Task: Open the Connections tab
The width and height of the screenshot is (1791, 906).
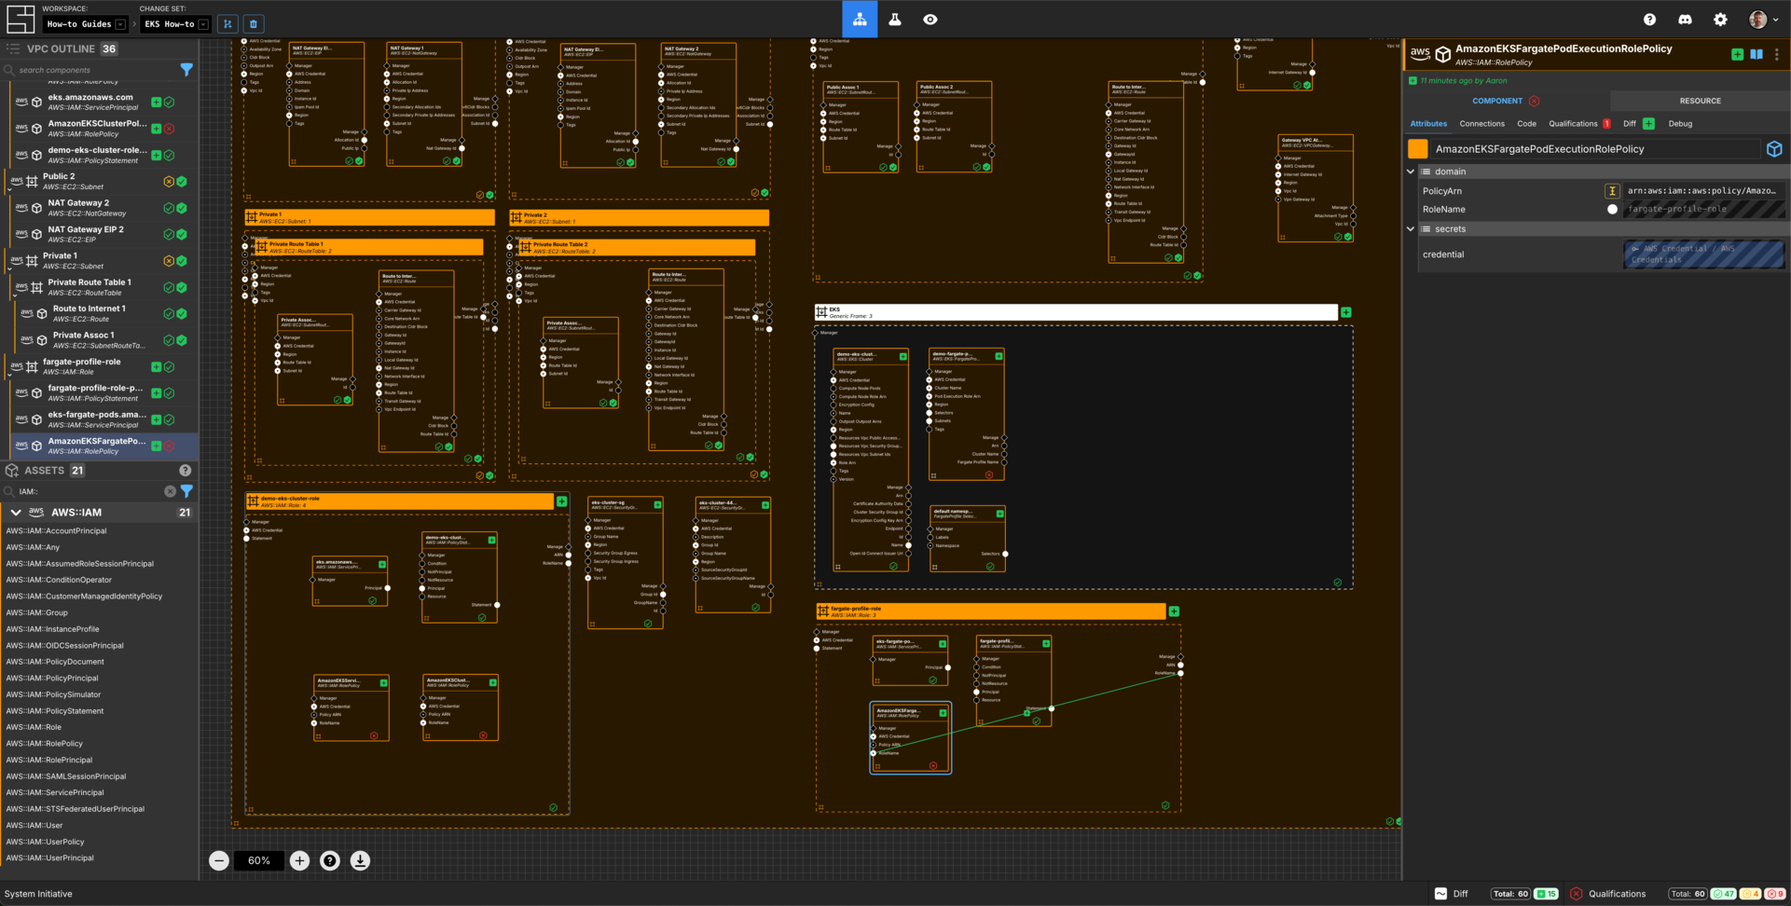Action: coord(1481,124)
